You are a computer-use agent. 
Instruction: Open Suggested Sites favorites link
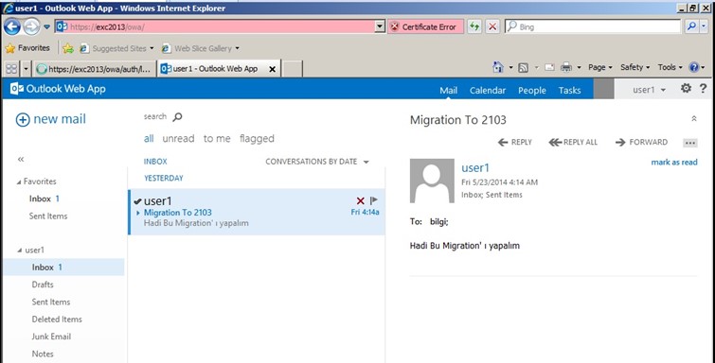[x=116, y=48]
